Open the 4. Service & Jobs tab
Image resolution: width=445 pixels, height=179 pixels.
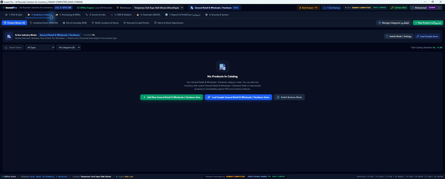(95, 14)
